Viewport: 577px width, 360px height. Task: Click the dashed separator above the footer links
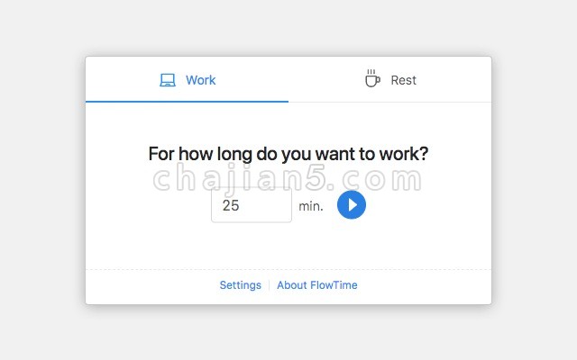click(288, 270)
